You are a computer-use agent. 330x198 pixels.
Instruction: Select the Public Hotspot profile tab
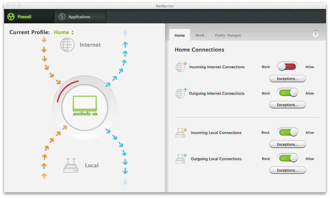[228, 35]
